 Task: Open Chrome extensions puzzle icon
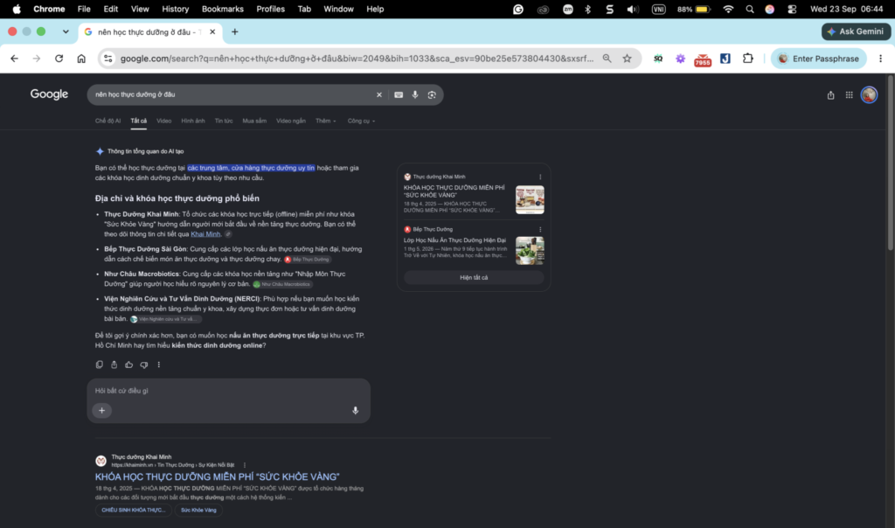pyautogui.click(x=748, y=59)
